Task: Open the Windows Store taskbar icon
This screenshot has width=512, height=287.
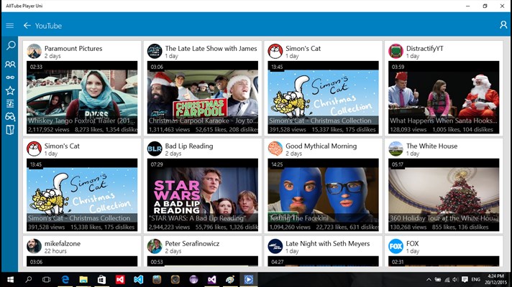Action: (102, 280)
